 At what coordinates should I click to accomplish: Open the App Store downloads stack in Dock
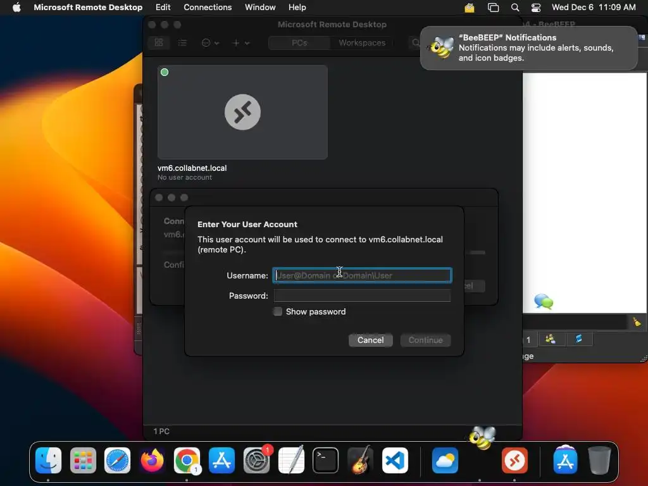565,460
